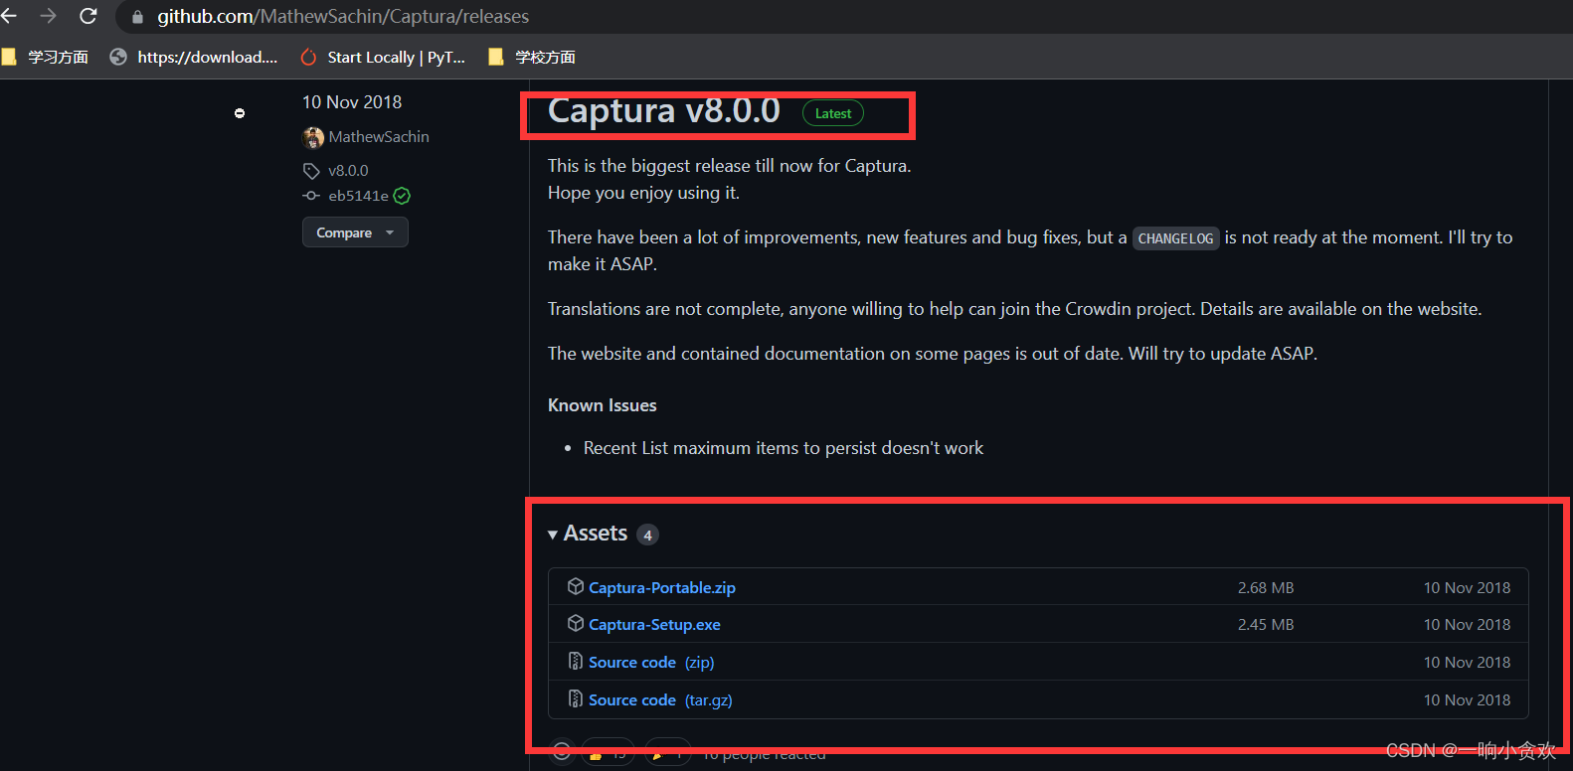The image size is (1573, 771).
Task: Click the Latest badge
Action: pyautogui.click(x=833, y=113)
